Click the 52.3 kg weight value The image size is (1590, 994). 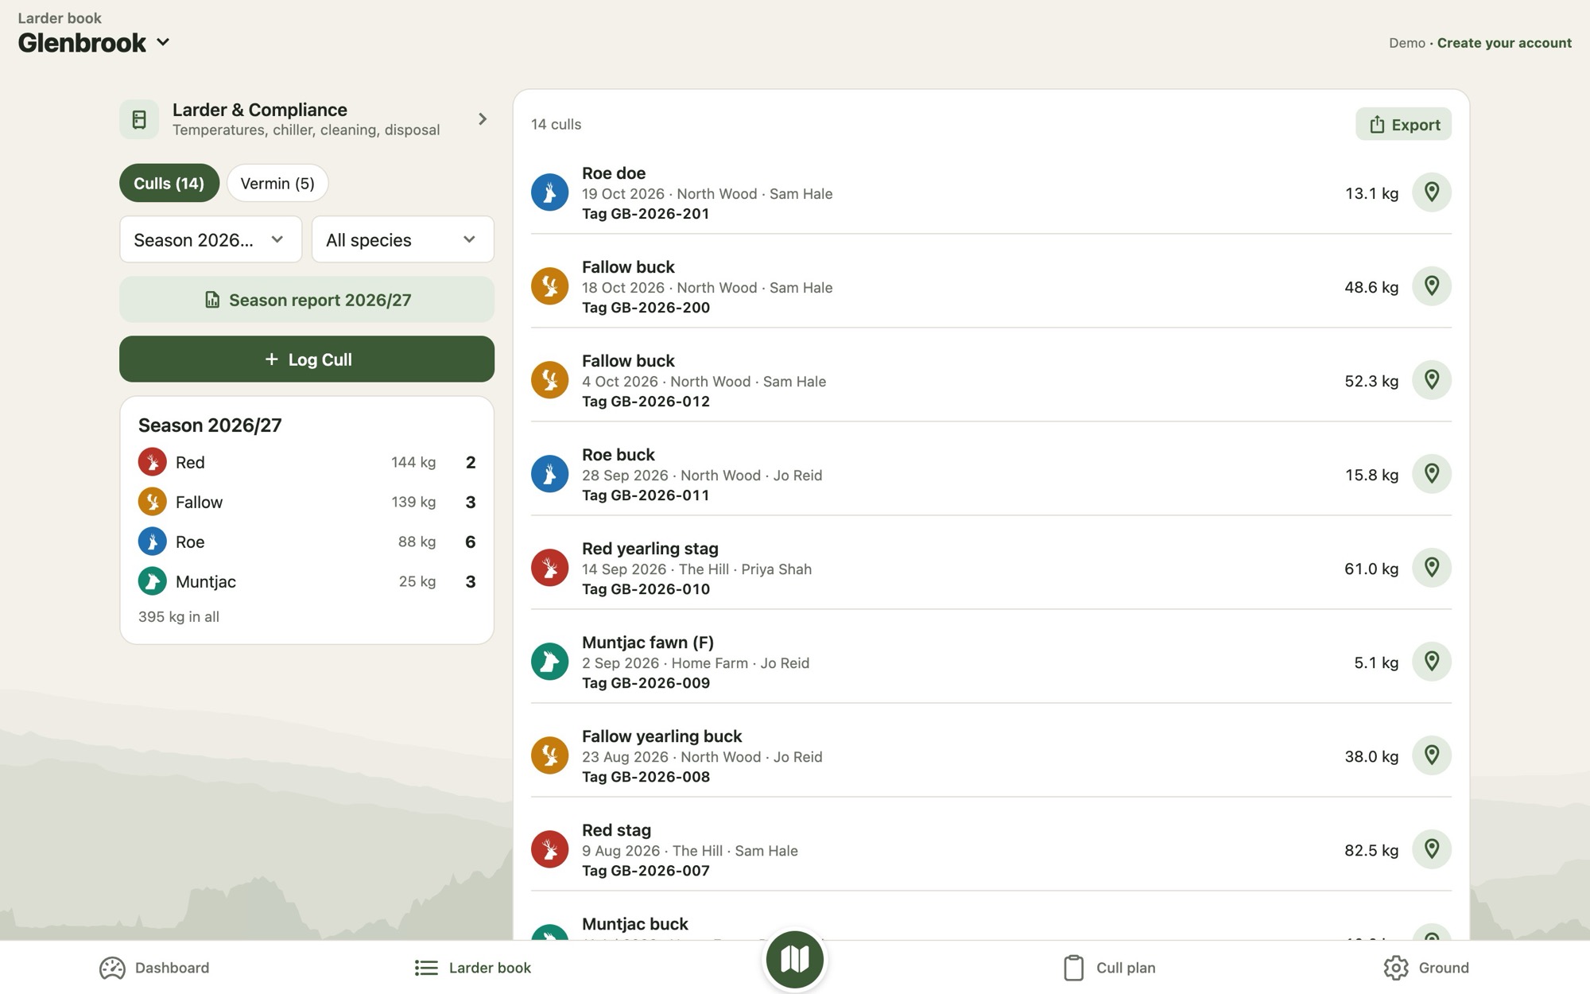pyautogui.click(x=1371, y=381)
